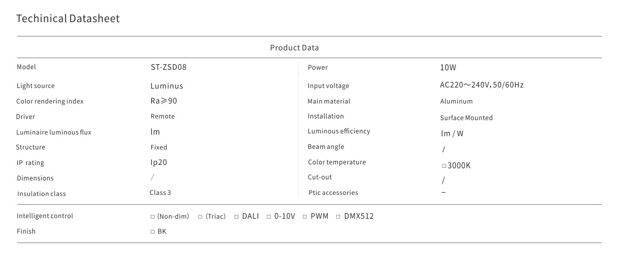619x258 pixels.
Task: Select the Ip20 rating value
Action: click(x=158, y=163)
